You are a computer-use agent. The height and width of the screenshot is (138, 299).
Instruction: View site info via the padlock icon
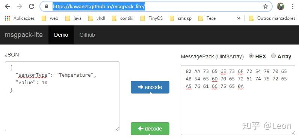(46, 6)
